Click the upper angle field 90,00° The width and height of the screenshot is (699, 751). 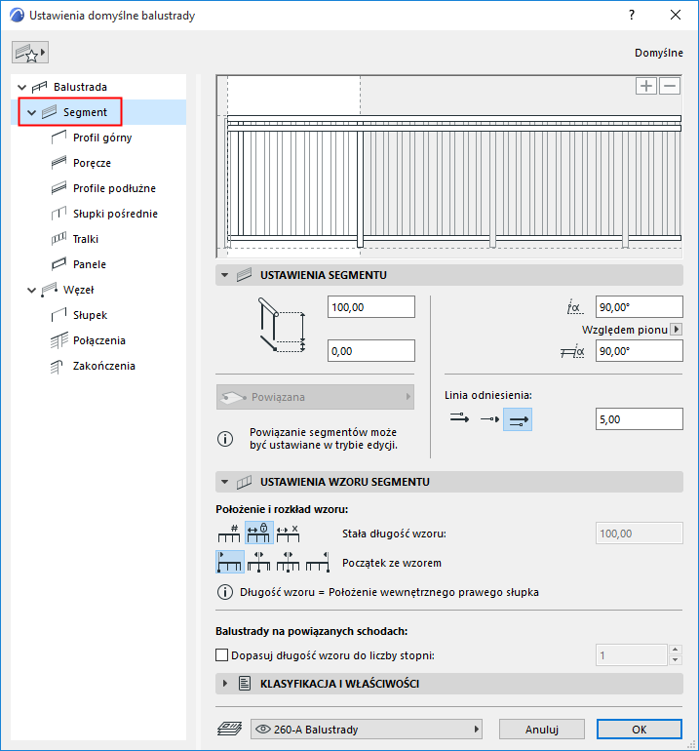click(640, 307)
